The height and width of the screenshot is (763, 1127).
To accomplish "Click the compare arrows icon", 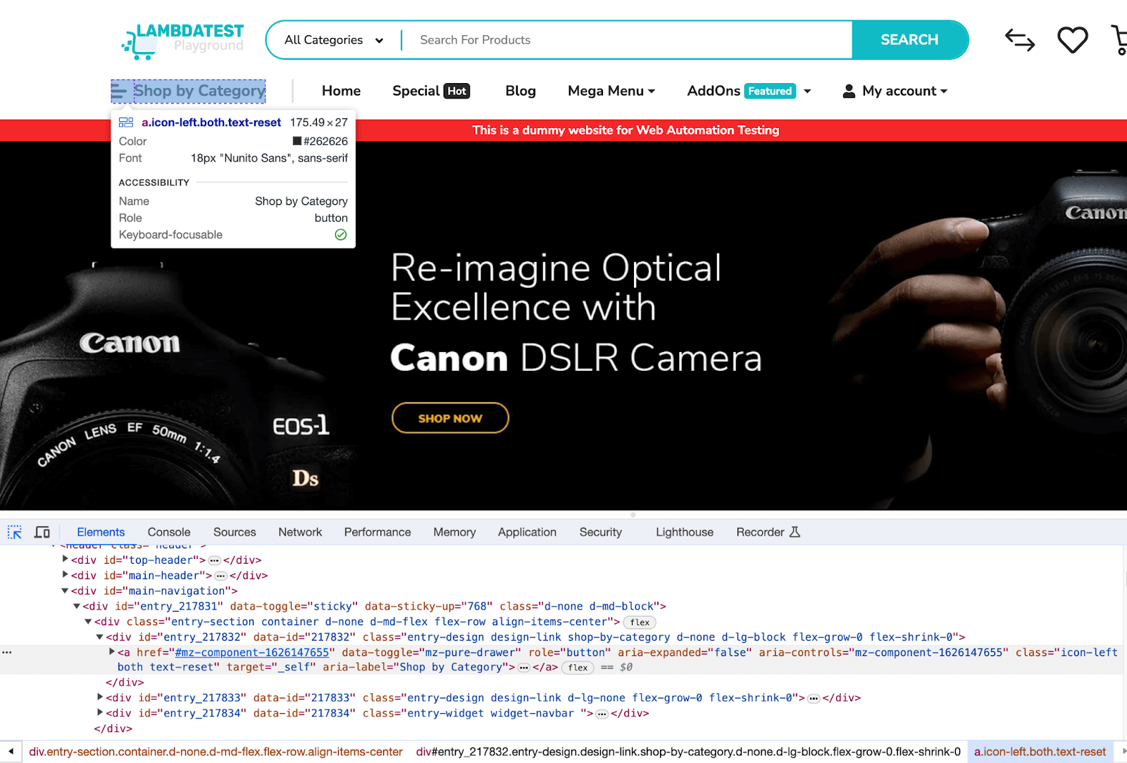I will tap(1019, 40).
